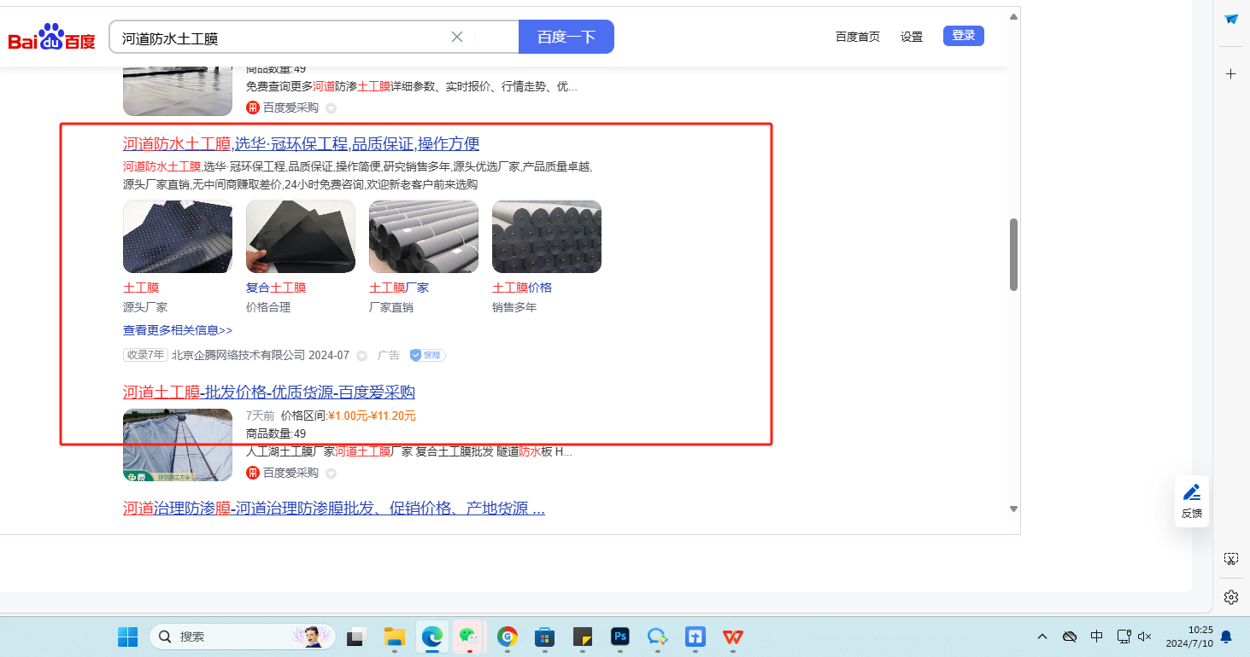The height and width of the screenshot is (657, 1250).
Task: Click the Baidu logo
Action: 52,38
